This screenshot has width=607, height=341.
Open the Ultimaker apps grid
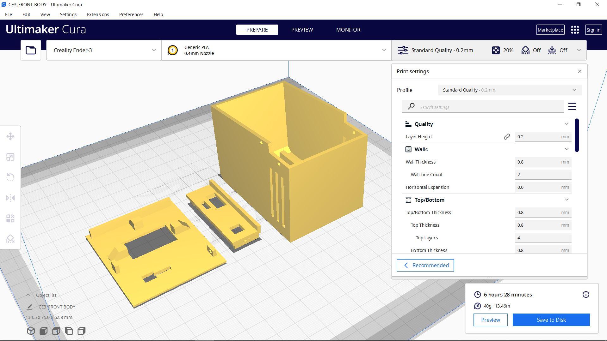(575, 30)
